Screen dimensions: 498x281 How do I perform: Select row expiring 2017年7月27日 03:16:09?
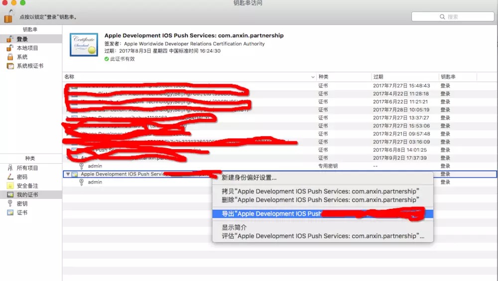coord(279,142)
